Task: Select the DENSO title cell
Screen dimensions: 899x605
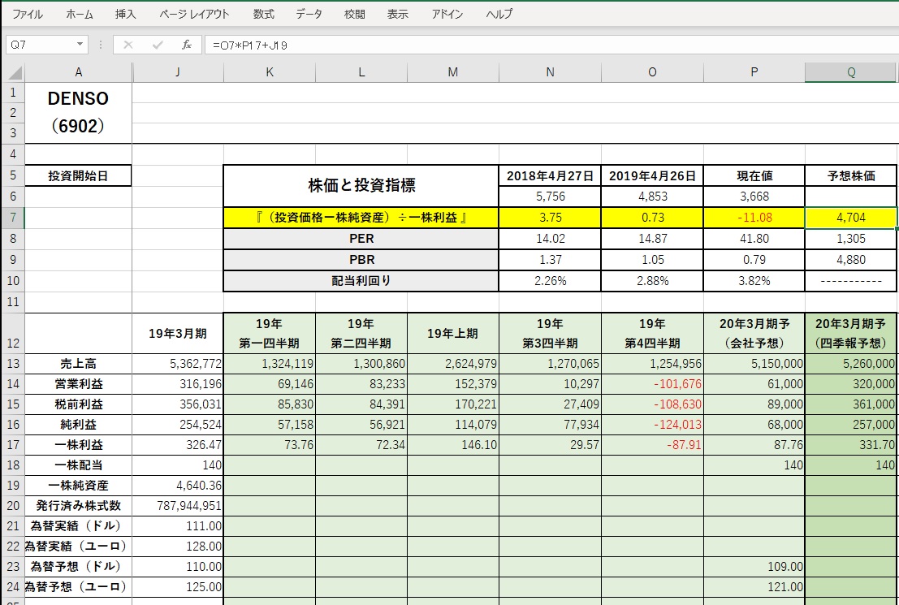Action: [78, 98]
